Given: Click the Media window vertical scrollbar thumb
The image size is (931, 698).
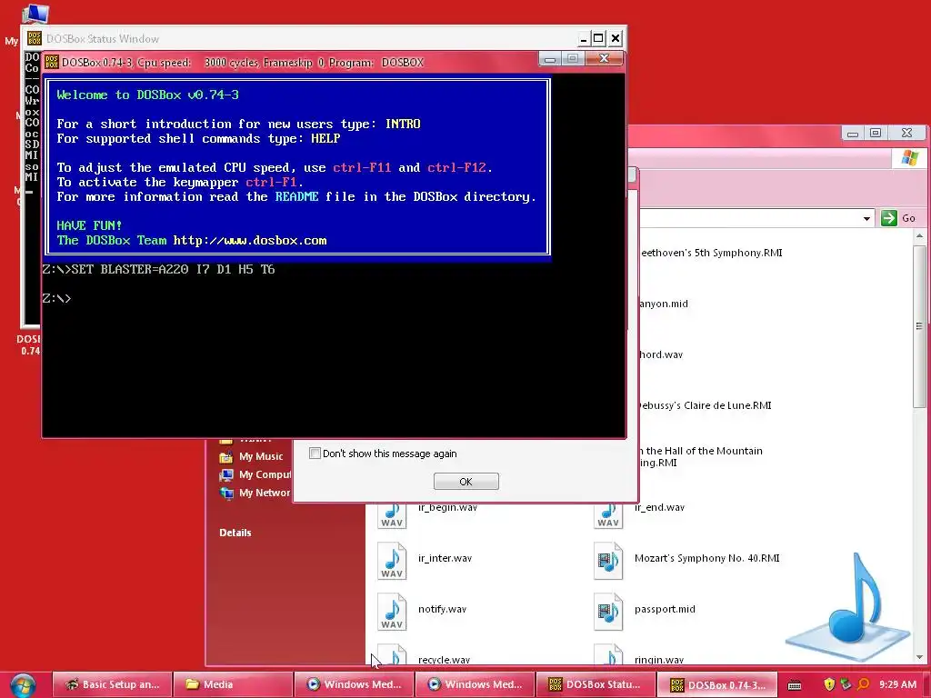Looking at the screenshot, I should [x=919, y=326].
